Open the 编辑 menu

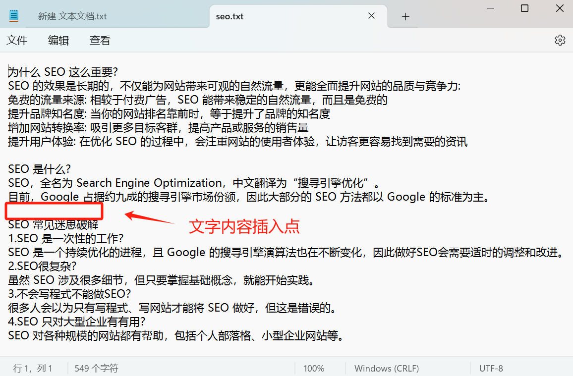[58, 40]
